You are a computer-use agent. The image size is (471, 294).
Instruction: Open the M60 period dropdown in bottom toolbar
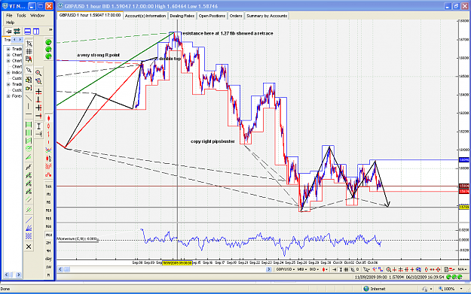pyautogui.click(x=302, y=269)
